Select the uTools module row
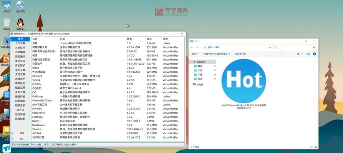Image resolution: width=343 pixels, height=153 pixels. pyautogui.click(x=108, y=68)
